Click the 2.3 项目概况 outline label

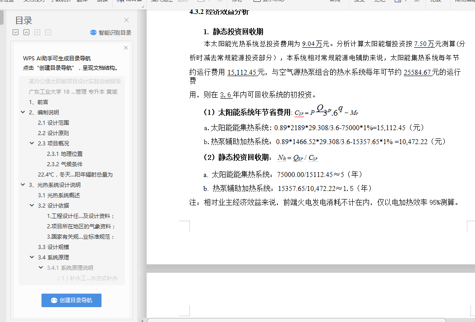53,143
